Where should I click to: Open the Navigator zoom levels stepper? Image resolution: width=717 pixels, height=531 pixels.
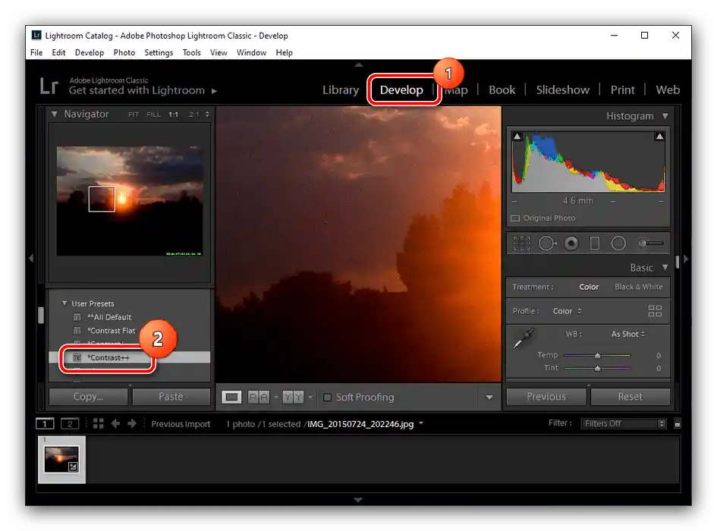pyautogui.click(x=207, y=115)
